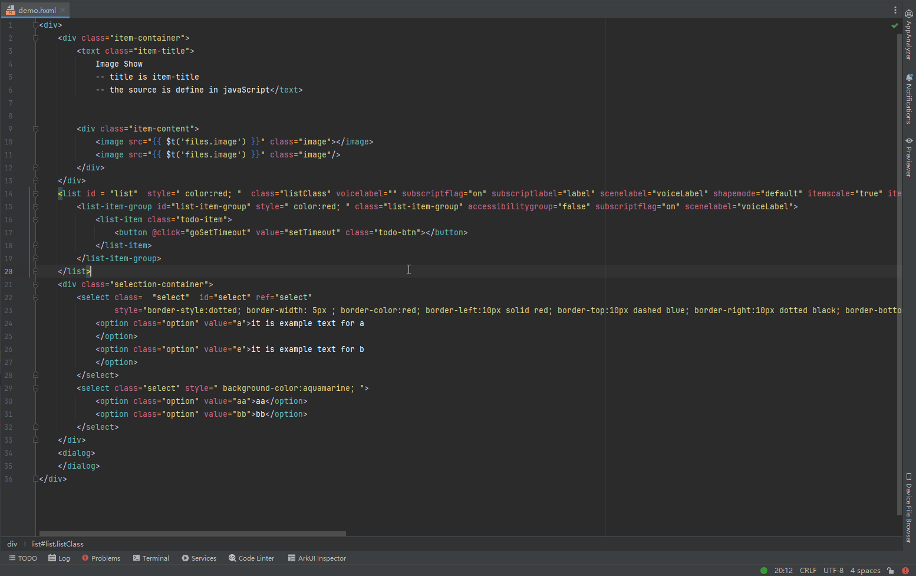The height and width of the screenshot is (576, 916).
Task: Open the Terminal tool window
Action: coord(151,558)
